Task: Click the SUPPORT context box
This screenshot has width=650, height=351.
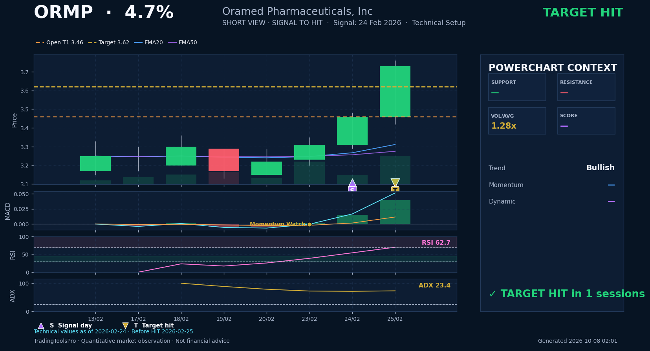Action: point(517,87)
